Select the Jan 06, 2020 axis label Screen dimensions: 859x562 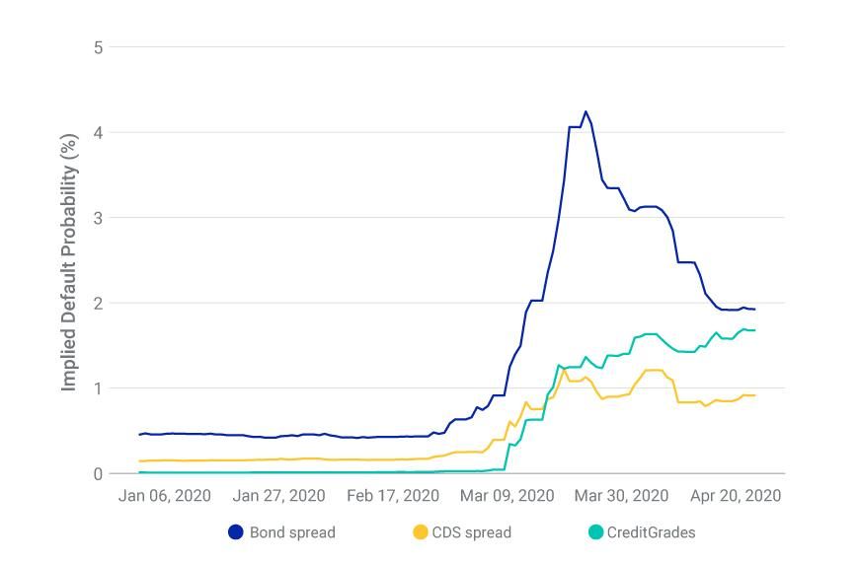click(164, 495)
